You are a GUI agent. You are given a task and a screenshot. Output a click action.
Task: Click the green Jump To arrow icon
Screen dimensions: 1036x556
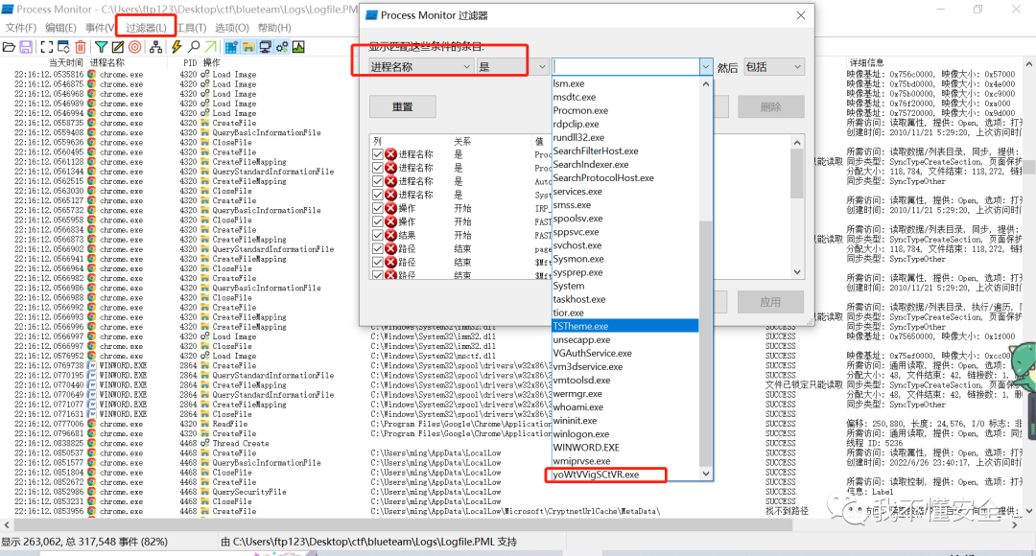[210, 47]
